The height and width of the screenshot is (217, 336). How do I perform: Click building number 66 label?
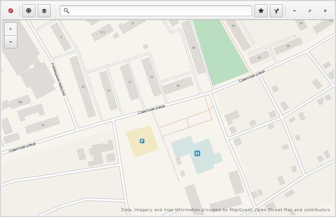pos(194,48)
